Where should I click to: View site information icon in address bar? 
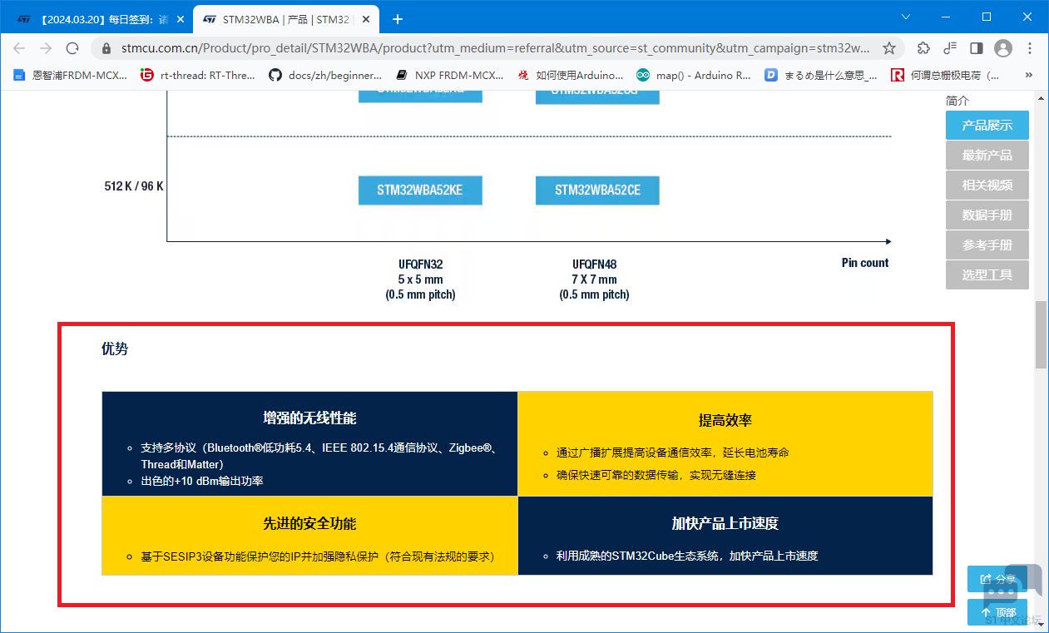[106, 48]
